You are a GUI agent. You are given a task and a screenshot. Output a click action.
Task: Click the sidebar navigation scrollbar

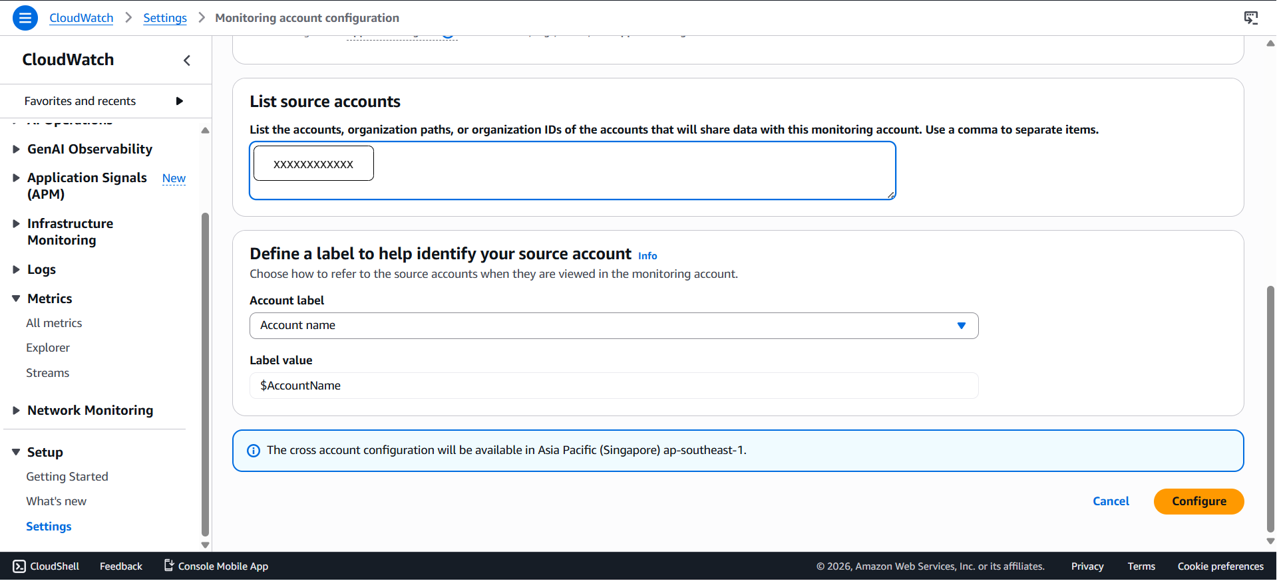click(205, 374)
